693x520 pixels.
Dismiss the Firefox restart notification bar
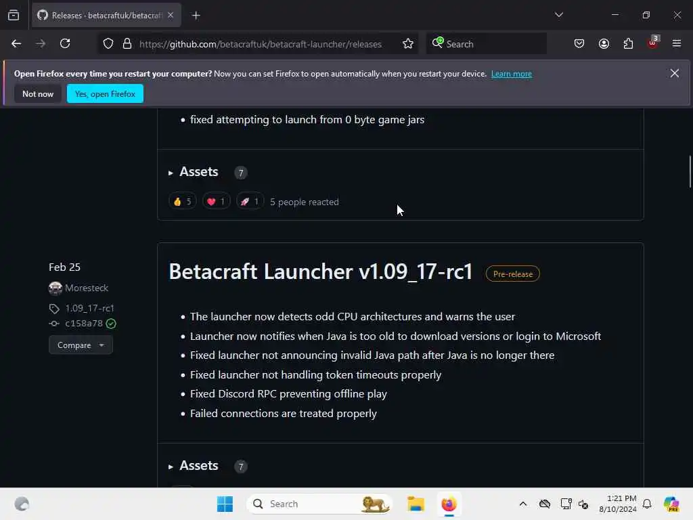coord(675,73)
